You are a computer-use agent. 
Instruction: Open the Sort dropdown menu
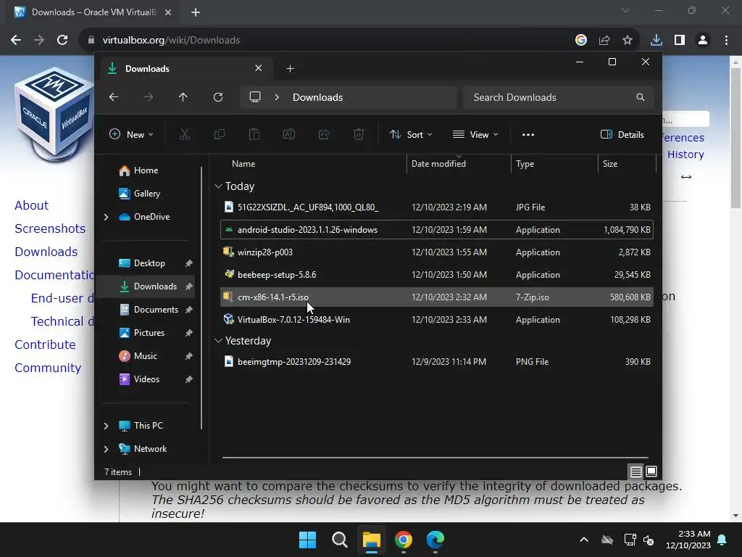(411, 134)
